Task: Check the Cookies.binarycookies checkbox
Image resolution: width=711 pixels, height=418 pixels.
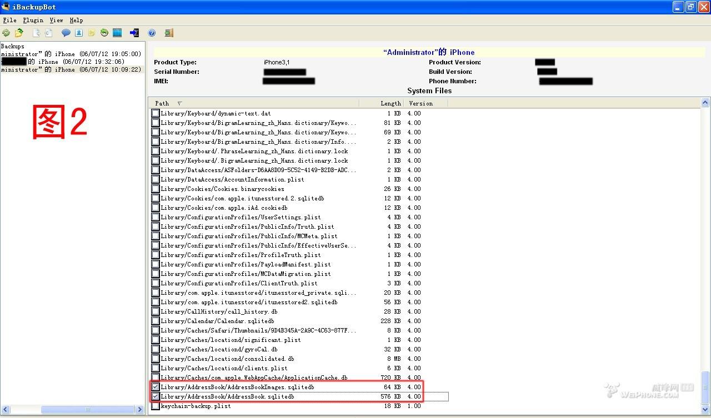Action: point(156,189)
